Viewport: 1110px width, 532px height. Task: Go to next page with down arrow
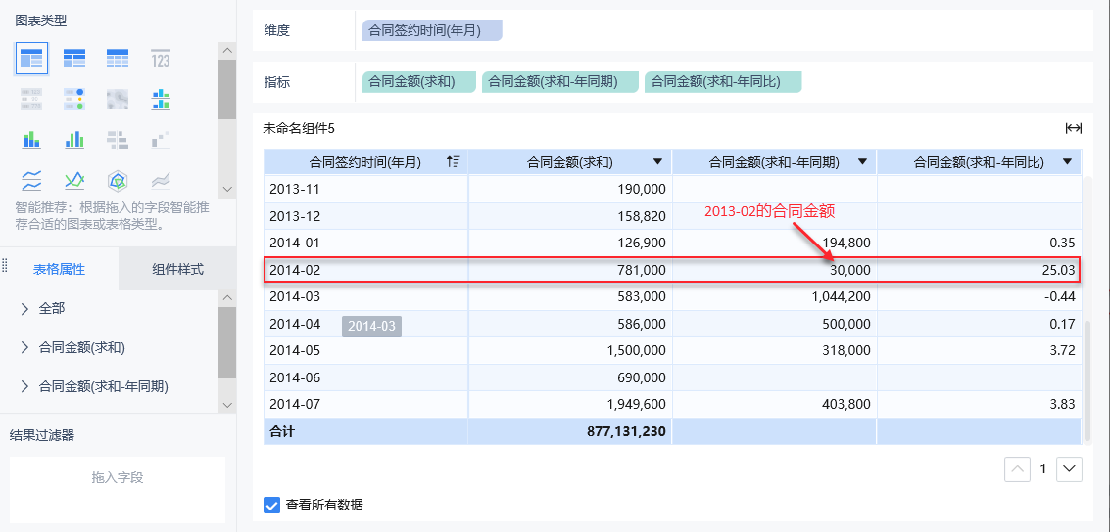click(1069, 469)
